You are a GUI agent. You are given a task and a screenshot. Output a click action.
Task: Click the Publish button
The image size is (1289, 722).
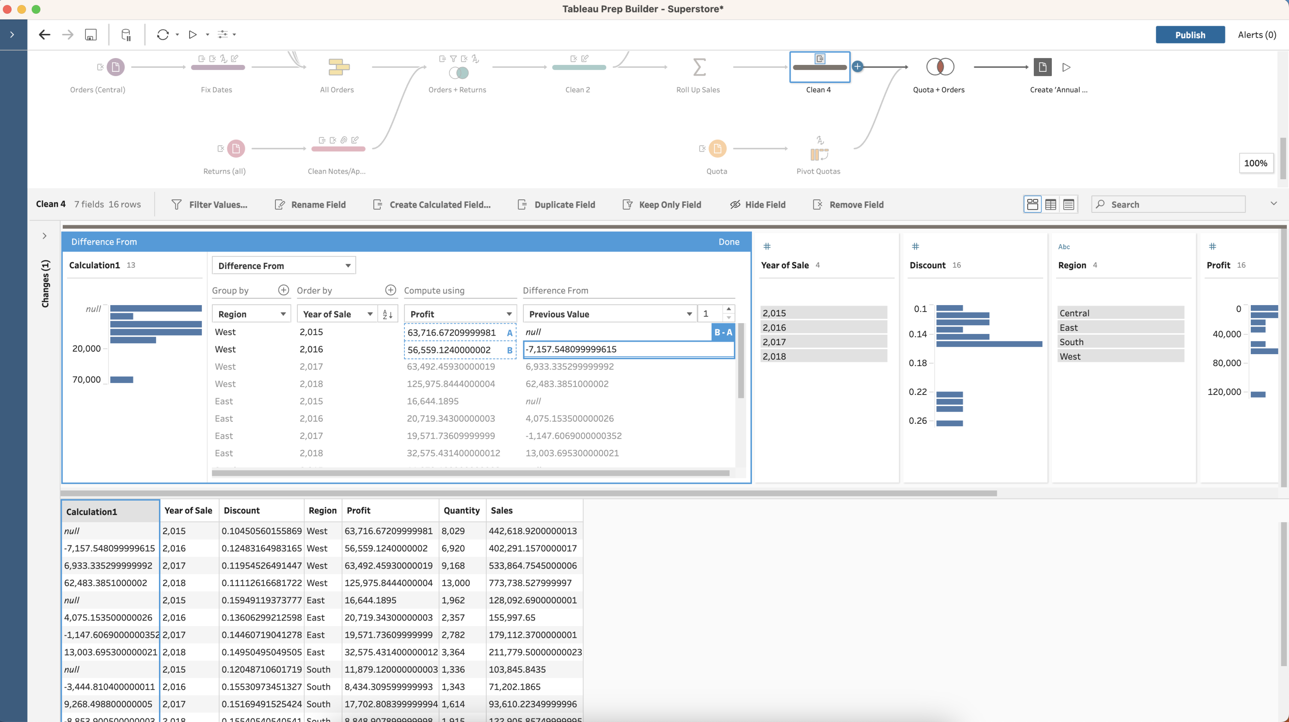[x=1190, y=34]
